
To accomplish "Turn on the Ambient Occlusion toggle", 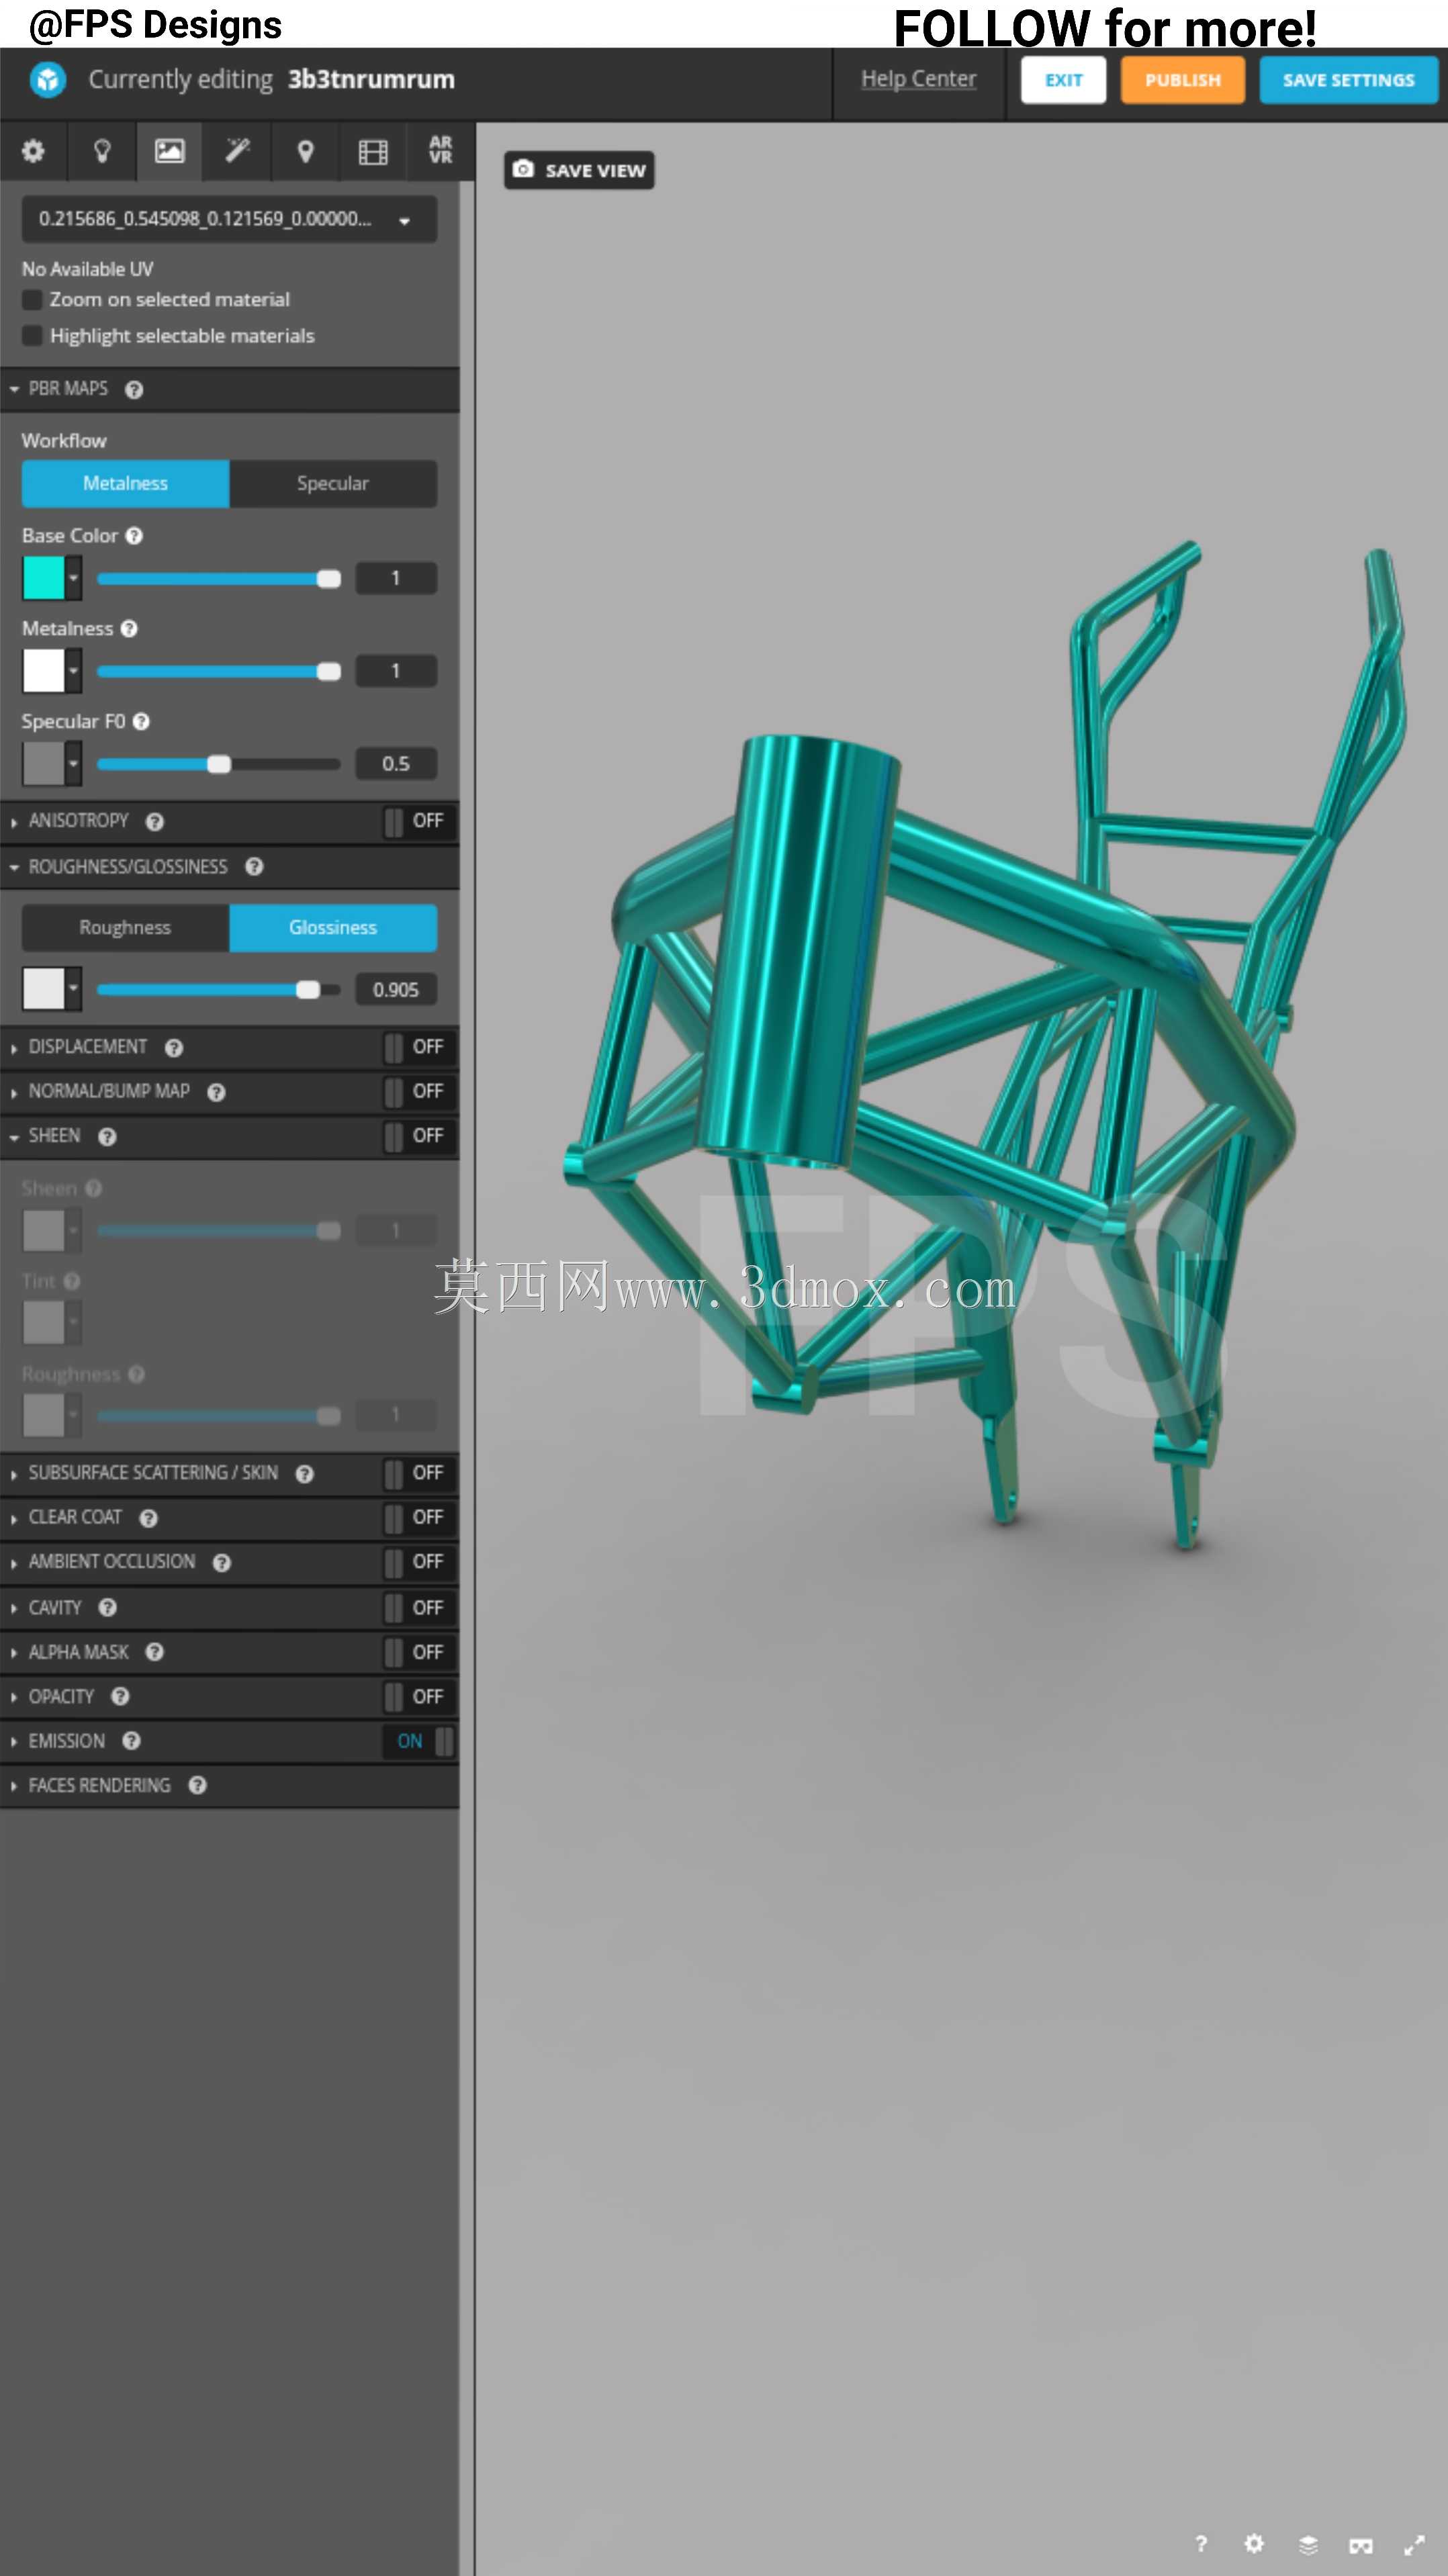I will click(x=419, y=1563).
